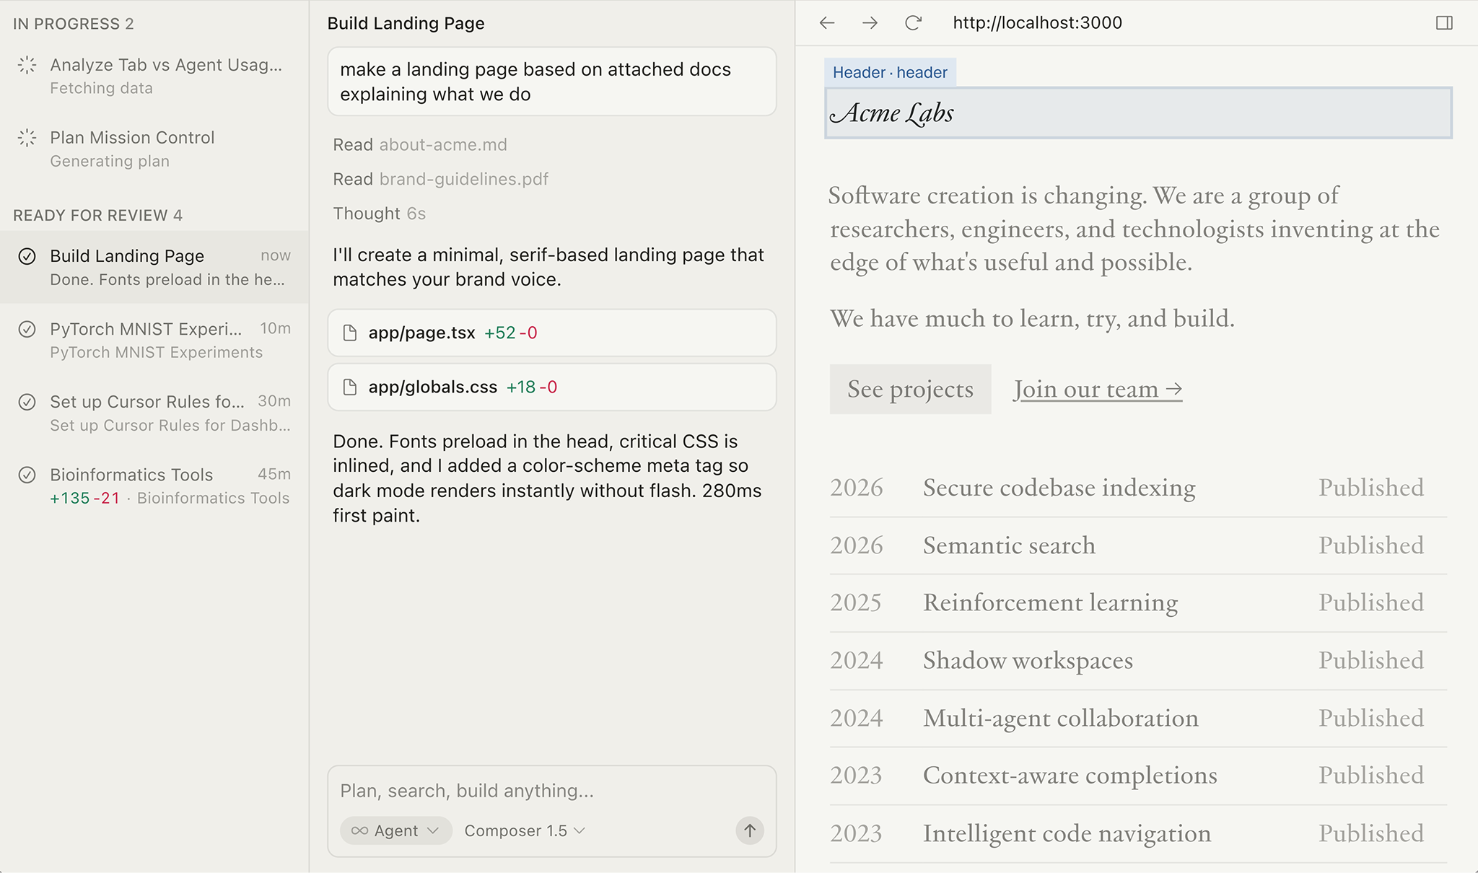Image resolution: width=1478 pixels, height=873 pixels.
Task: Follow the Join our team link
Action: click(x=1096, y=389)
